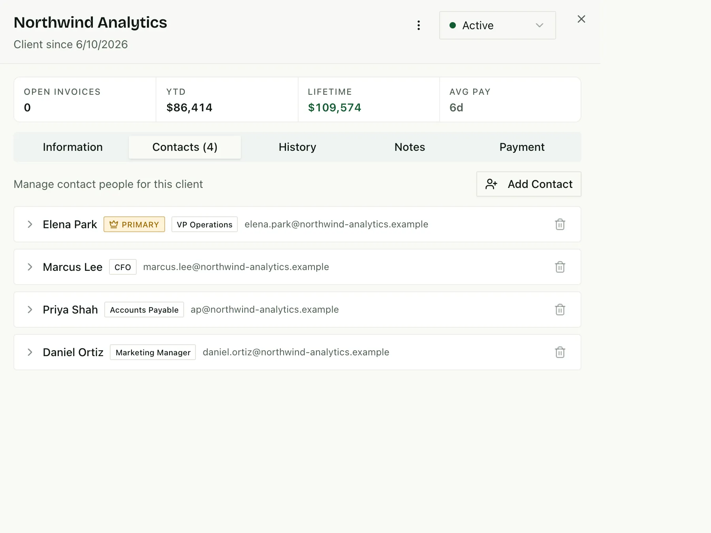The height and width of the screenshot is (533, 711).
Task: Click the Add Contact button
Action: [529, 184]
